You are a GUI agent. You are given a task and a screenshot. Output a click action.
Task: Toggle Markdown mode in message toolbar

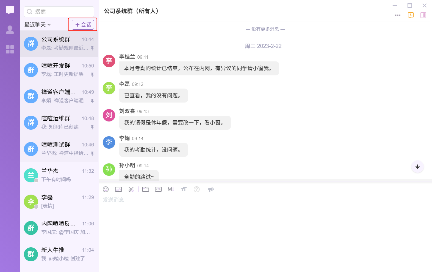[x=171, y=189]
